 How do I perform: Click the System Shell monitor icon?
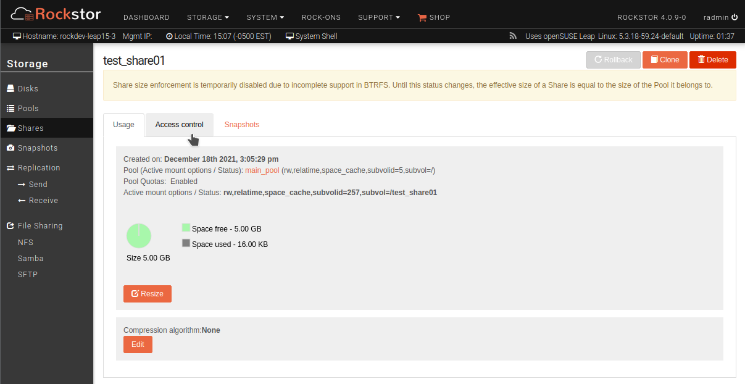pos(289,36)
